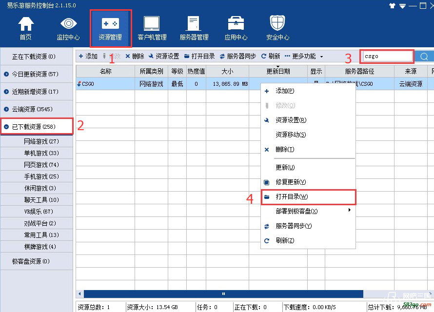The width and height of the screenshot is (434, 312).
Task: Select 网络游戏 (27) subcategory
Action: click(37, 141)
